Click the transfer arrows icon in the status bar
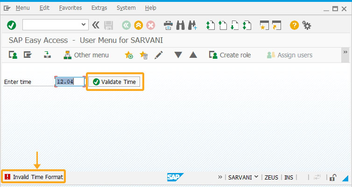The width and height of the screenshot is (352, 187). (x=317, y=177)
